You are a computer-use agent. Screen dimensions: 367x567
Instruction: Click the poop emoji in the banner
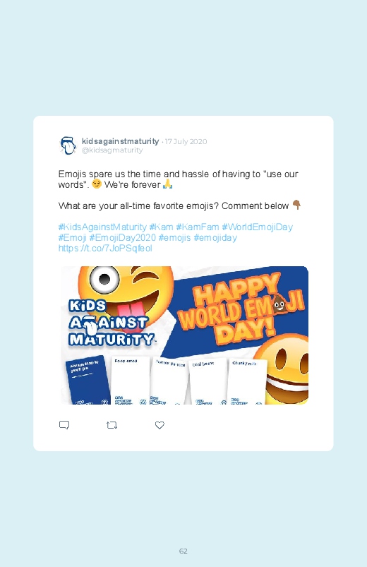click(279, 303)
